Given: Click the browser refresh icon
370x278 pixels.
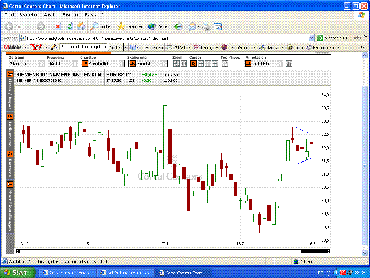Looking at the screenshot, I should (x=69, y=26).
